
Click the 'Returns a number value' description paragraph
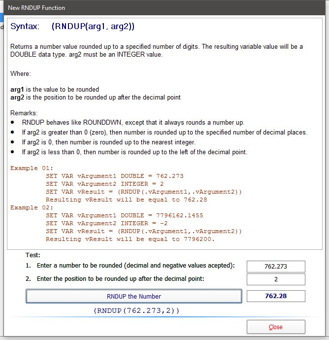[157, 50]
